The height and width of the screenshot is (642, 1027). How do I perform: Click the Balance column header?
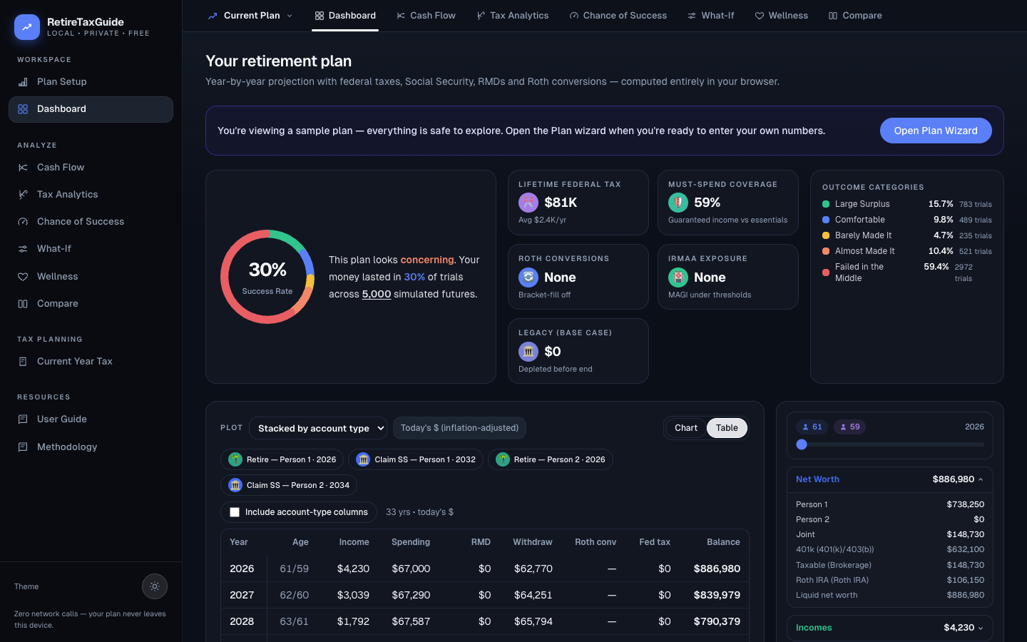click(x=723, y=542)
